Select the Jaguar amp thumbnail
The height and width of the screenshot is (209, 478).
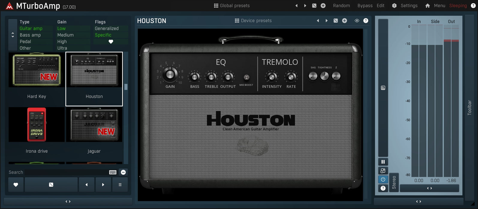pyautogui.click(x=94, y=125)
